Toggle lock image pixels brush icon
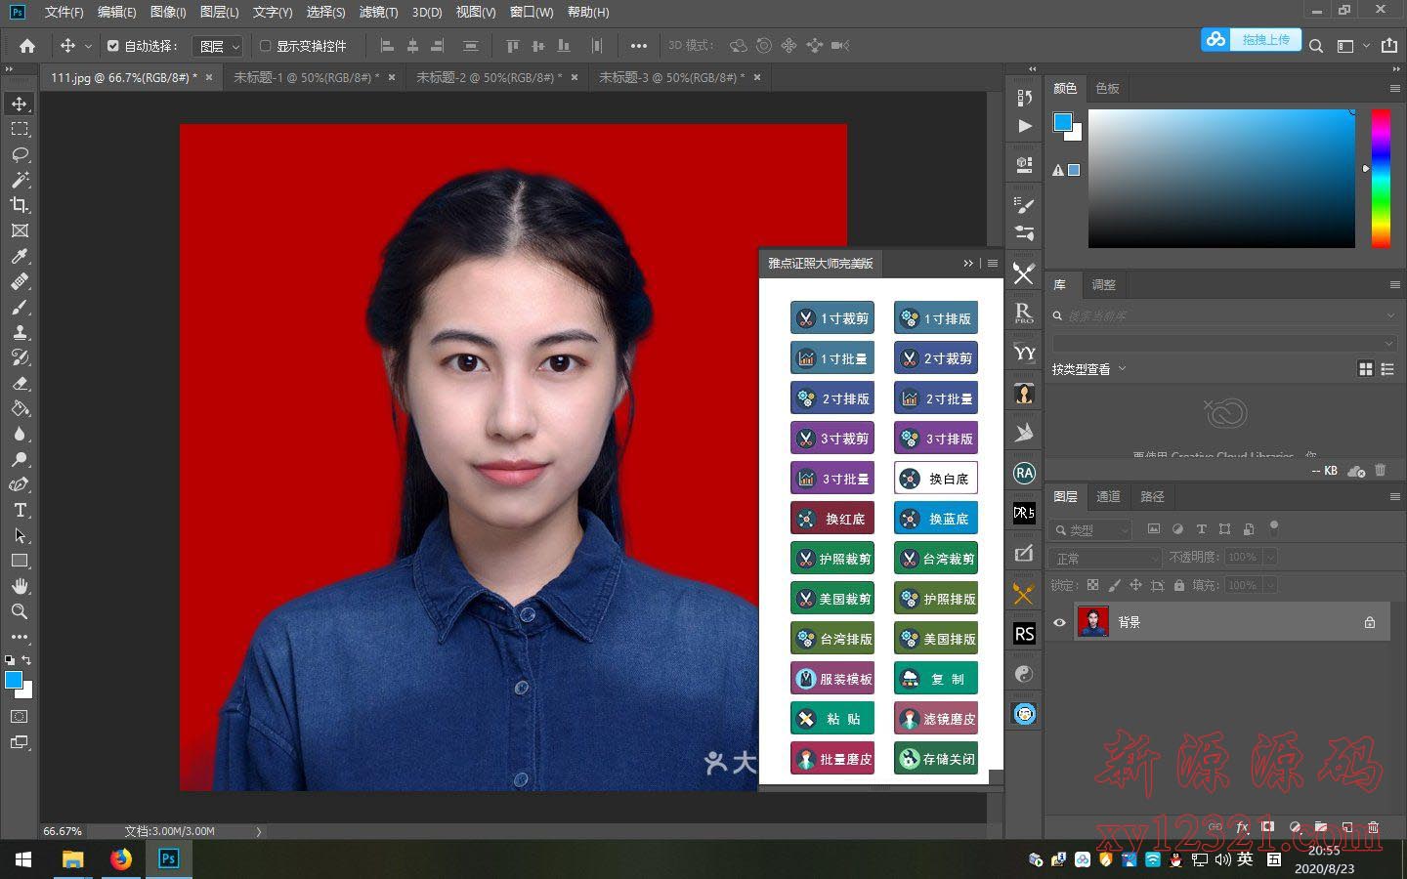This screenshot has height=879, width=1407. (x=1114, y=585)
